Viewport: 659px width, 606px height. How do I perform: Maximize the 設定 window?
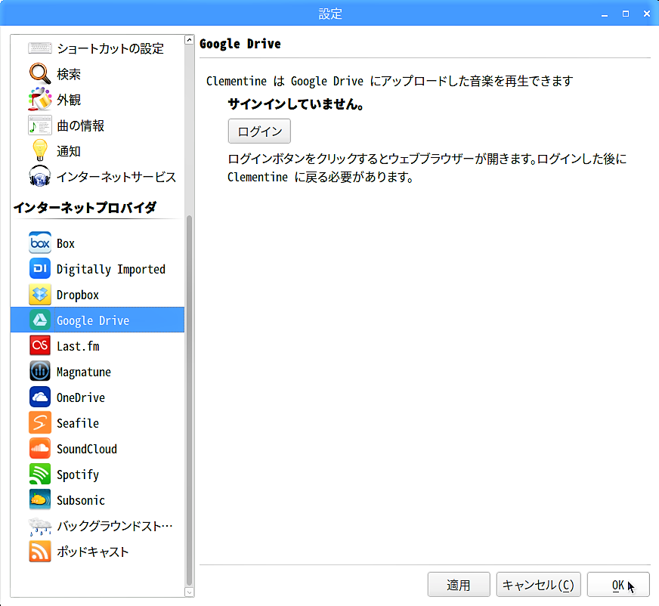(x=626, y=14)
